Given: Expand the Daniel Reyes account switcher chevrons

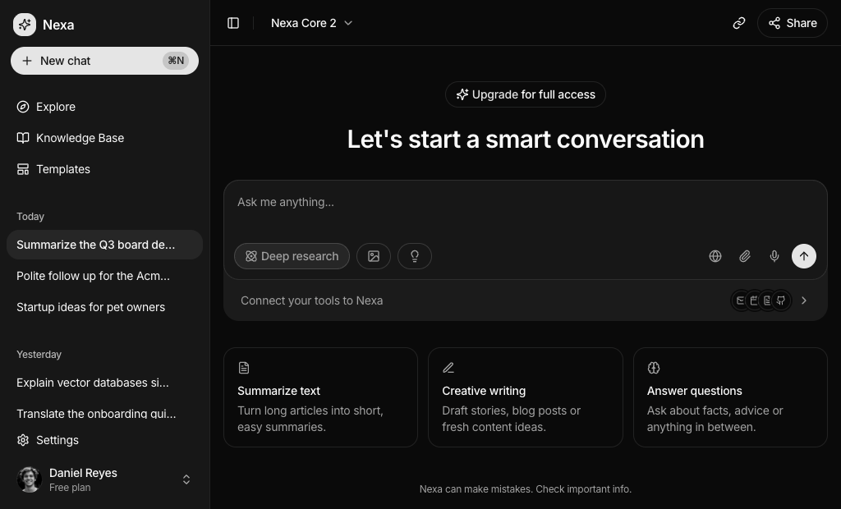Looking at the screenshot, I should click(x=186, y=479).
